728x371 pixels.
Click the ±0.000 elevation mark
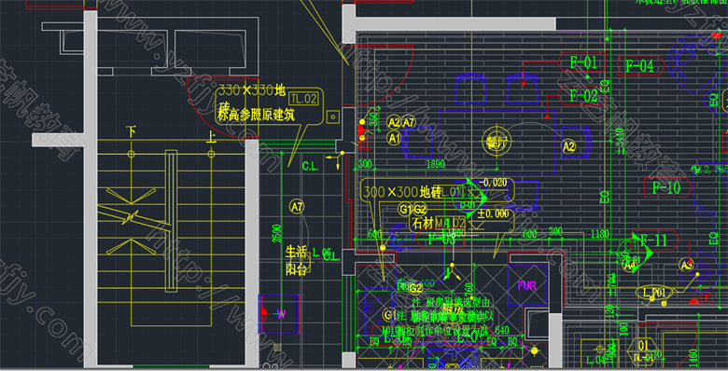[493, 213]
